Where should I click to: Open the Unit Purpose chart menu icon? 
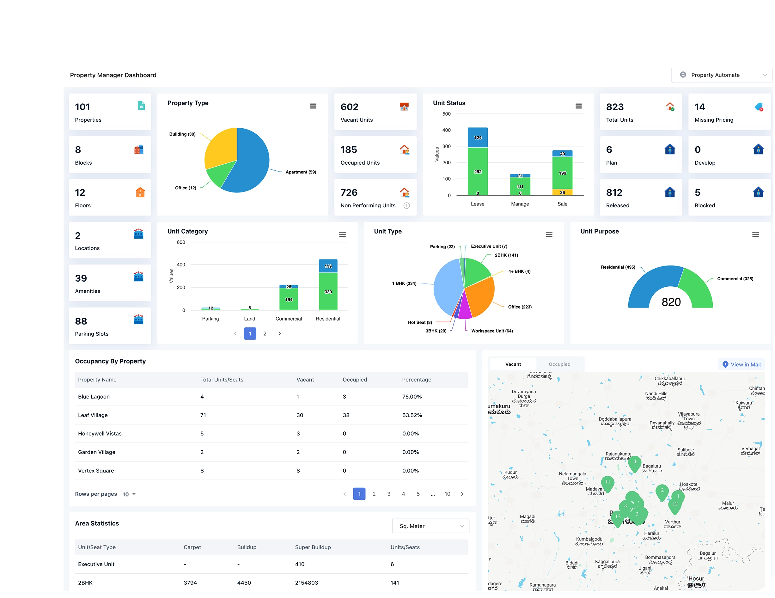(x=755, y=234)
